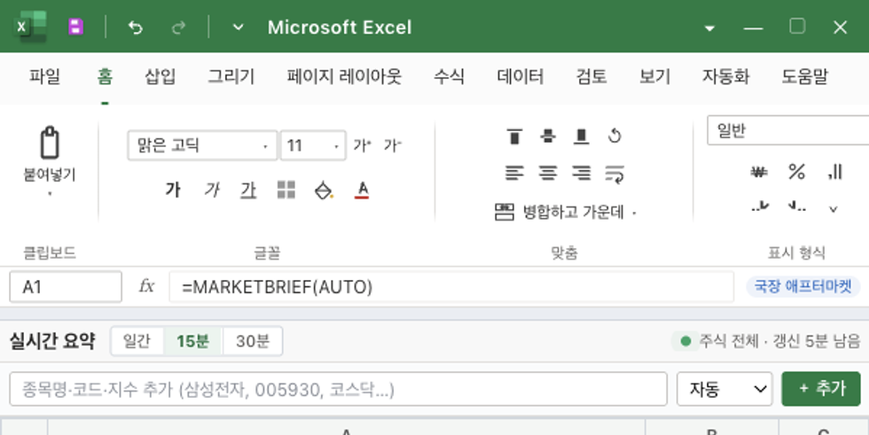This screenshot has height=435, width=869.
Task: Apply the red font color A
Action: point(362,190)
